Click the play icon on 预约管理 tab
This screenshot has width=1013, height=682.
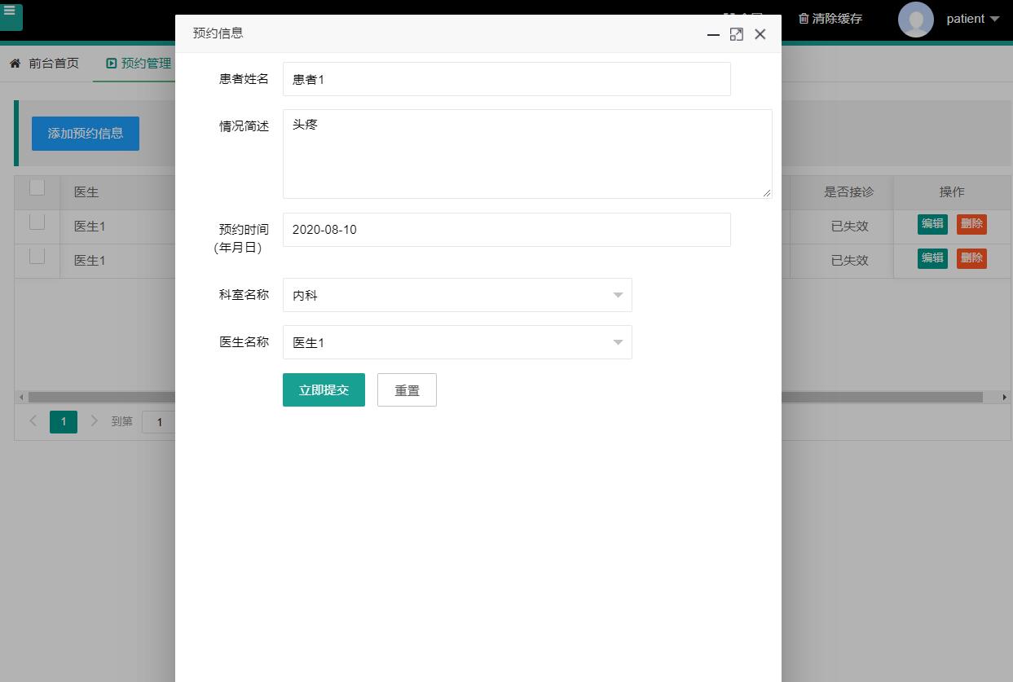pos(110,63)
